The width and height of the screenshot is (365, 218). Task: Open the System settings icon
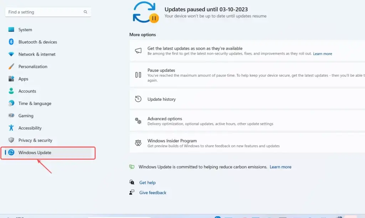tap(11, 29)
